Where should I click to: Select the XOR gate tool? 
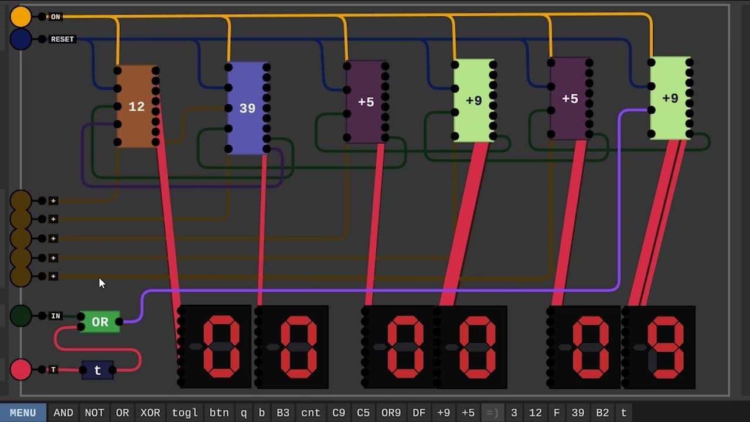click(150, 413)
